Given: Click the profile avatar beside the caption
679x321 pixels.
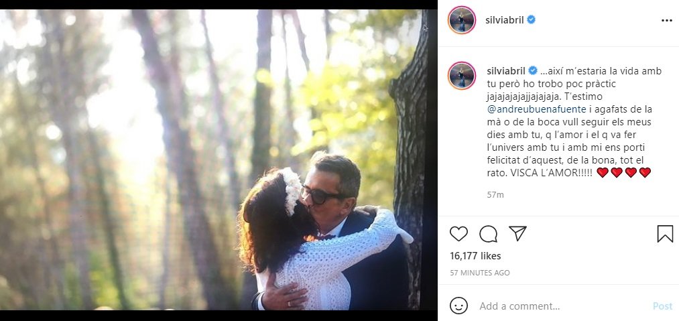Looking at the screenshot, I should (462, 76).
